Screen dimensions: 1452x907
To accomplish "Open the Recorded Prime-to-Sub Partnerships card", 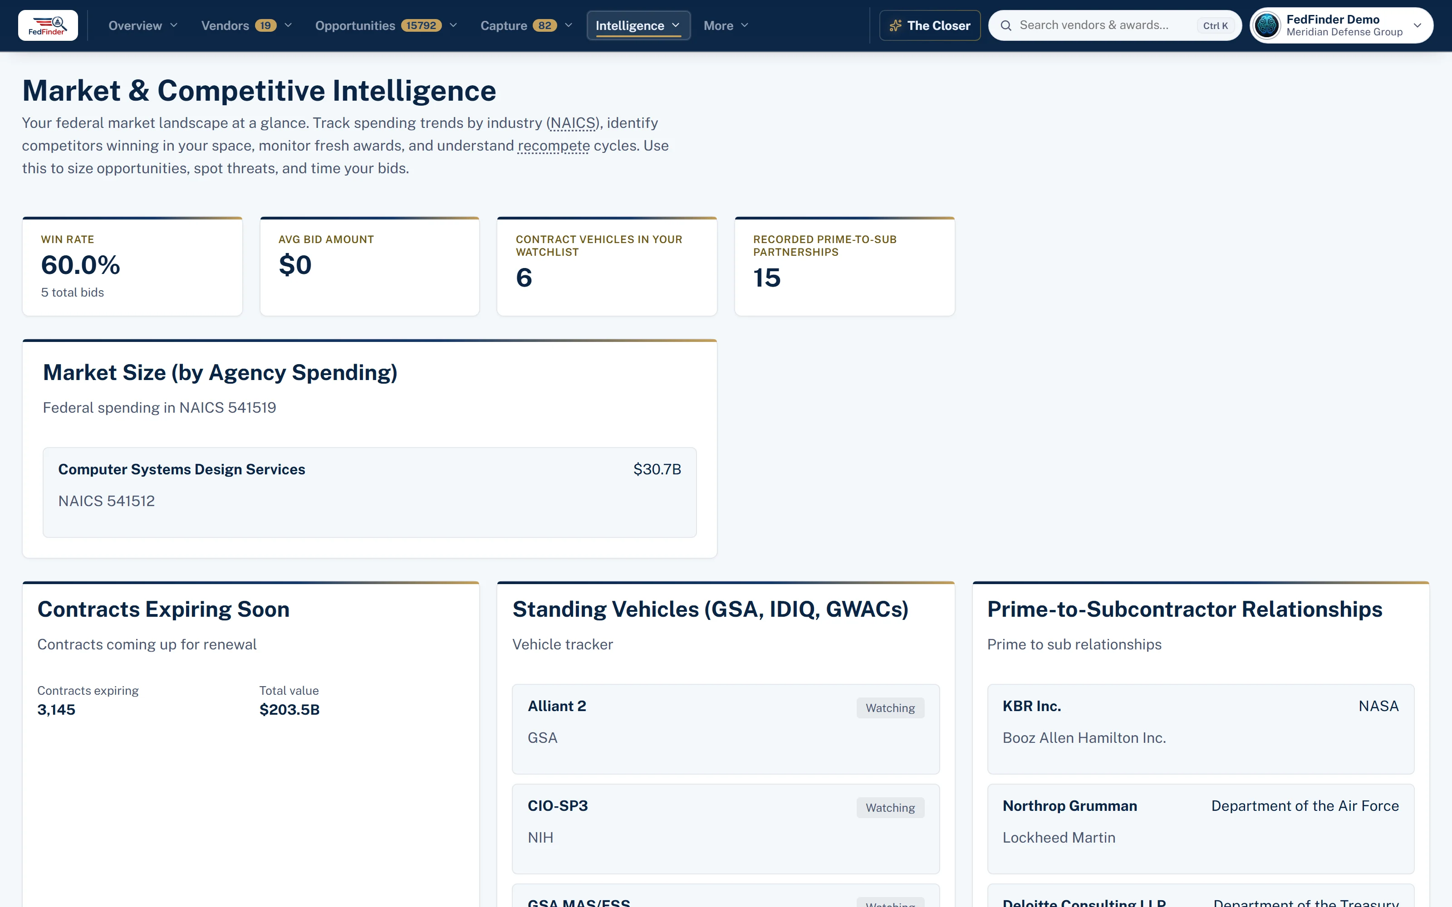I will click(845, 266).
